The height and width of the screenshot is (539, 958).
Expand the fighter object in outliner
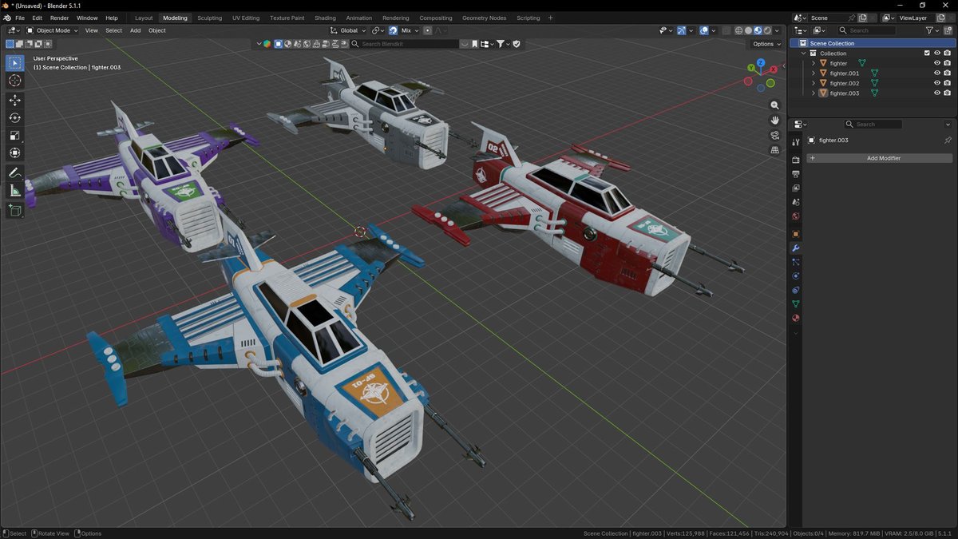click(x=814, y=63)
